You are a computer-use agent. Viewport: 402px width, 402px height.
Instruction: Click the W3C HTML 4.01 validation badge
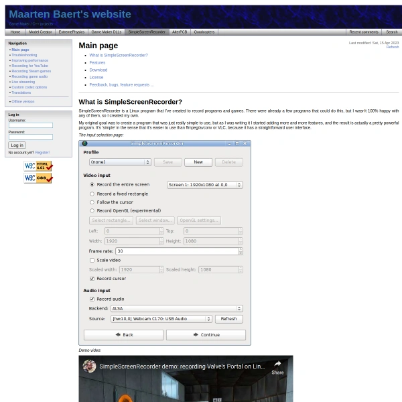[38, 166]
